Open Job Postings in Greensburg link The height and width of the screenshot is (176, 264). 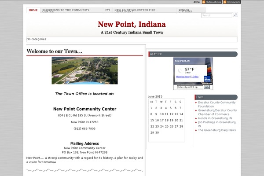[x=217, y=124]
